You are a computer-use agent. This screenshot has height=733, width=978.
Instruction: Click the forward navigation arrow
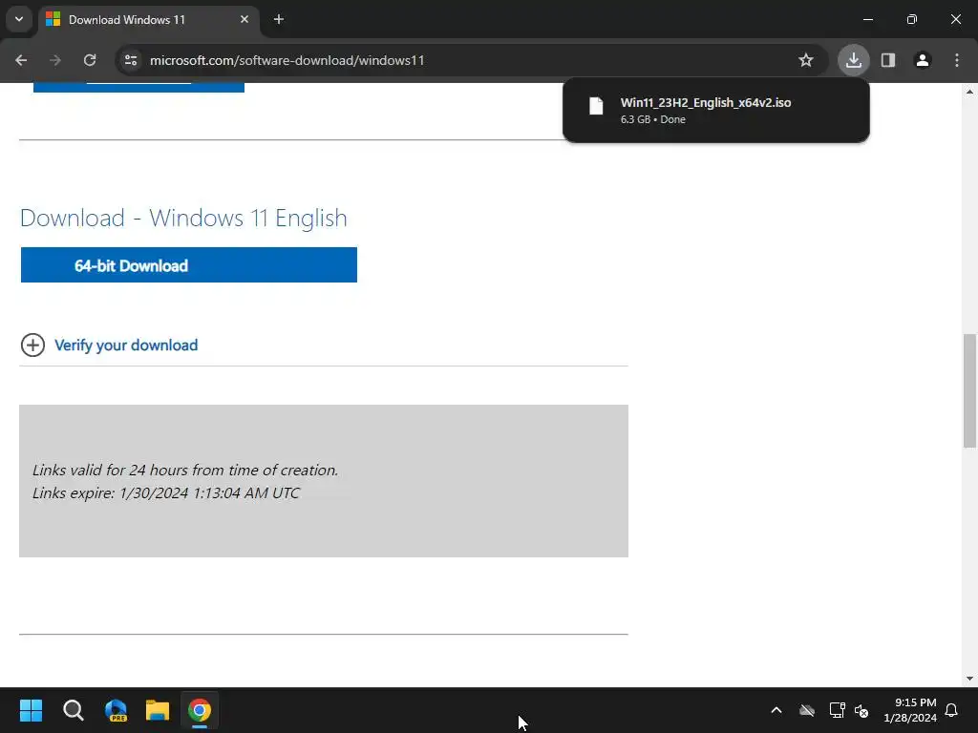[55, 60]
